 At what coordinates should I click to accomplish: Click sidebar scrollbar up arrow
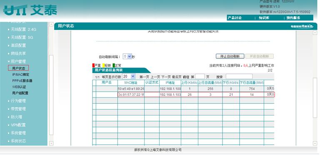coord(51,24)
